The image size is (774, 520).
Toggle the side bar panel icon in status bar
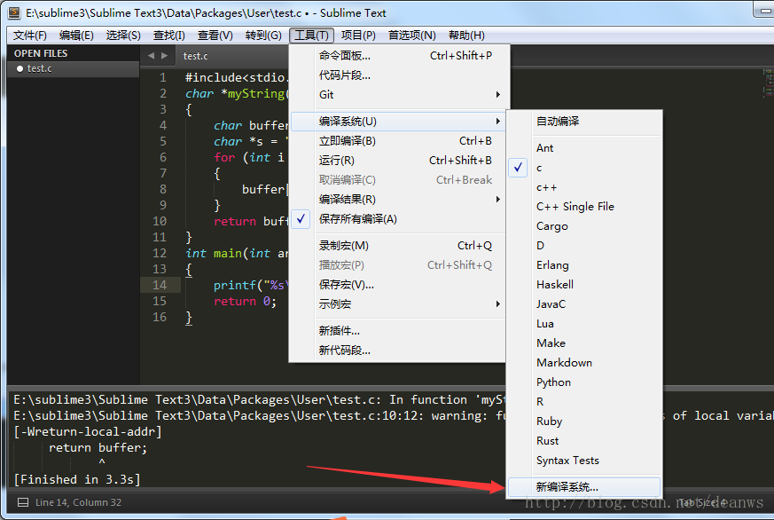23,502
